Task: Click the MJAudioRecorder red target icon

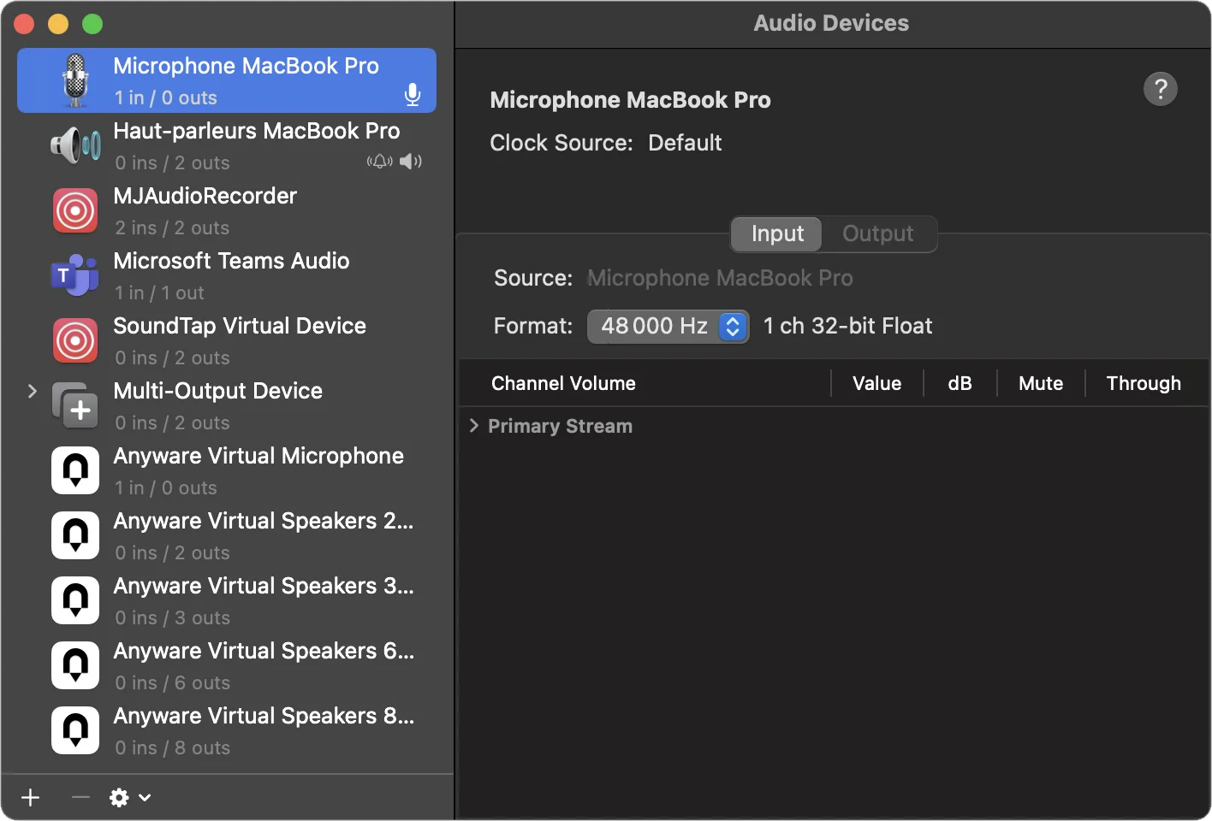Action: click(x=75, y=210)
